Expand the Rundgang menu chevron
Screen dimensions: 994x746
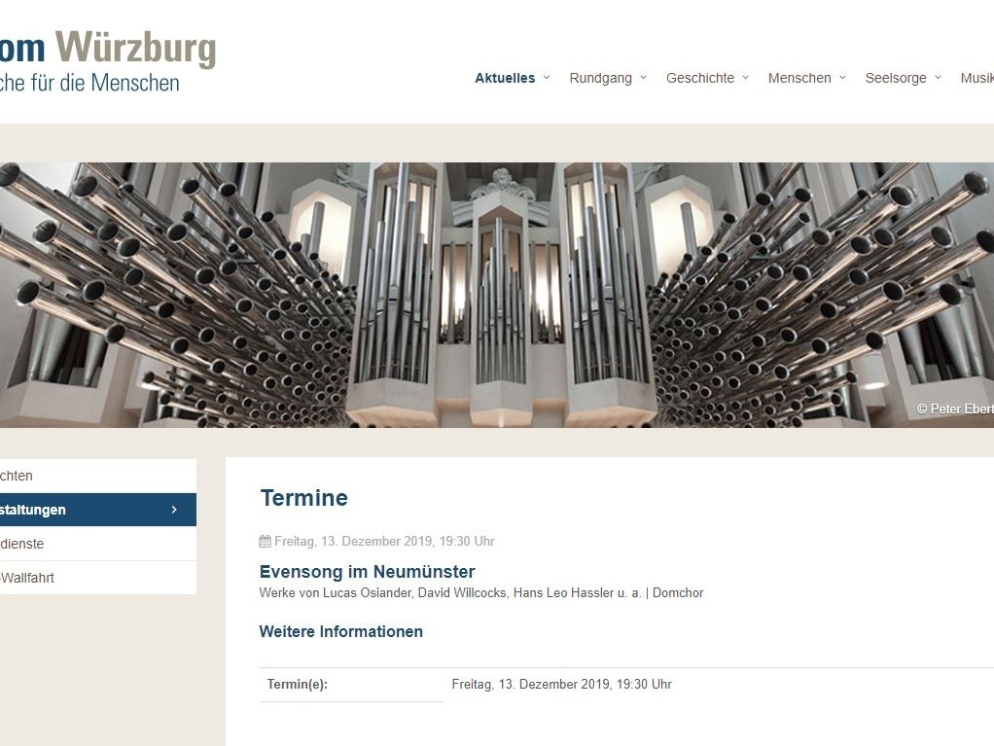coord(644,78)
